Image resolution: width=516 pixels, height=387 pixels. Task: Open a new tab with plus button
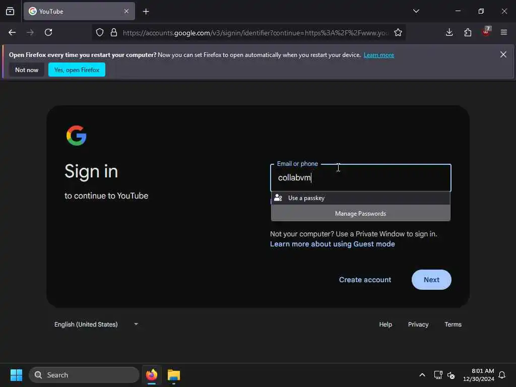(146, 12)
